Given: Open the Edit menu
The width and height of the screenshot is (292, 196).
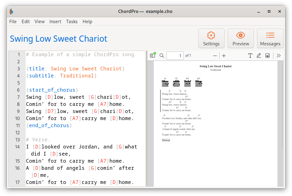Looking at the screenshot, I should (26, 22).
